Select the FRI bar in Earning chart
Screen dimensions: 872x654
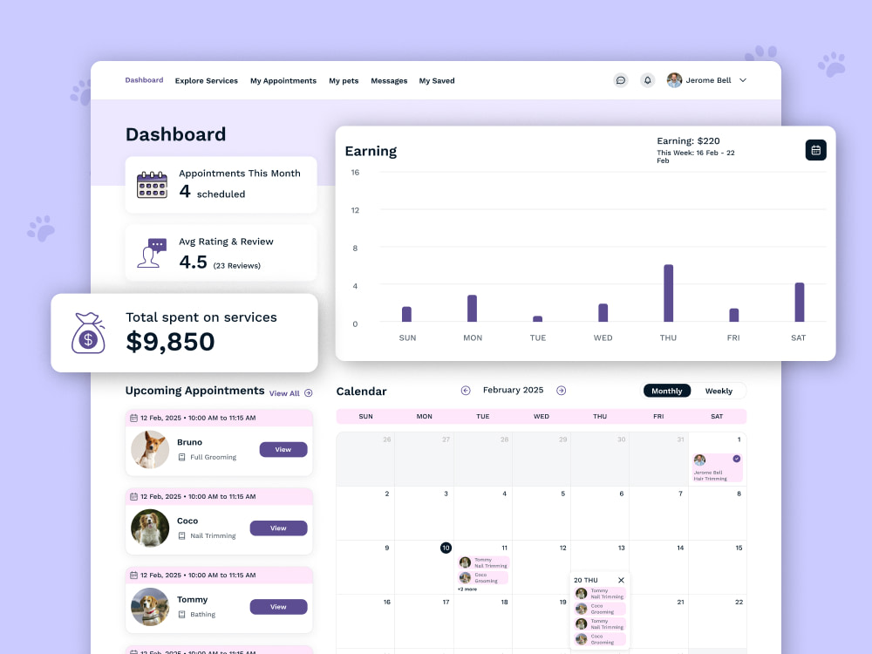[x=734, y=315]
